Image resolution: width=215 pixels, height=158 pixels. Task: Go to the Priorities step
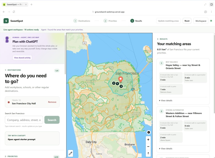click(110, 21)
